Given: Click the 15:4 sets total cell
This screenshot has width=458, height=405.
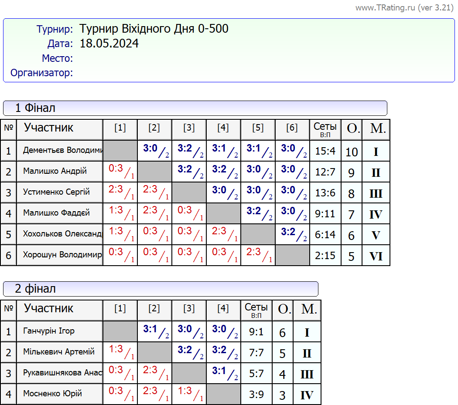Looking at the screenshot, I should pyautogui.click(x=325, y=151).
